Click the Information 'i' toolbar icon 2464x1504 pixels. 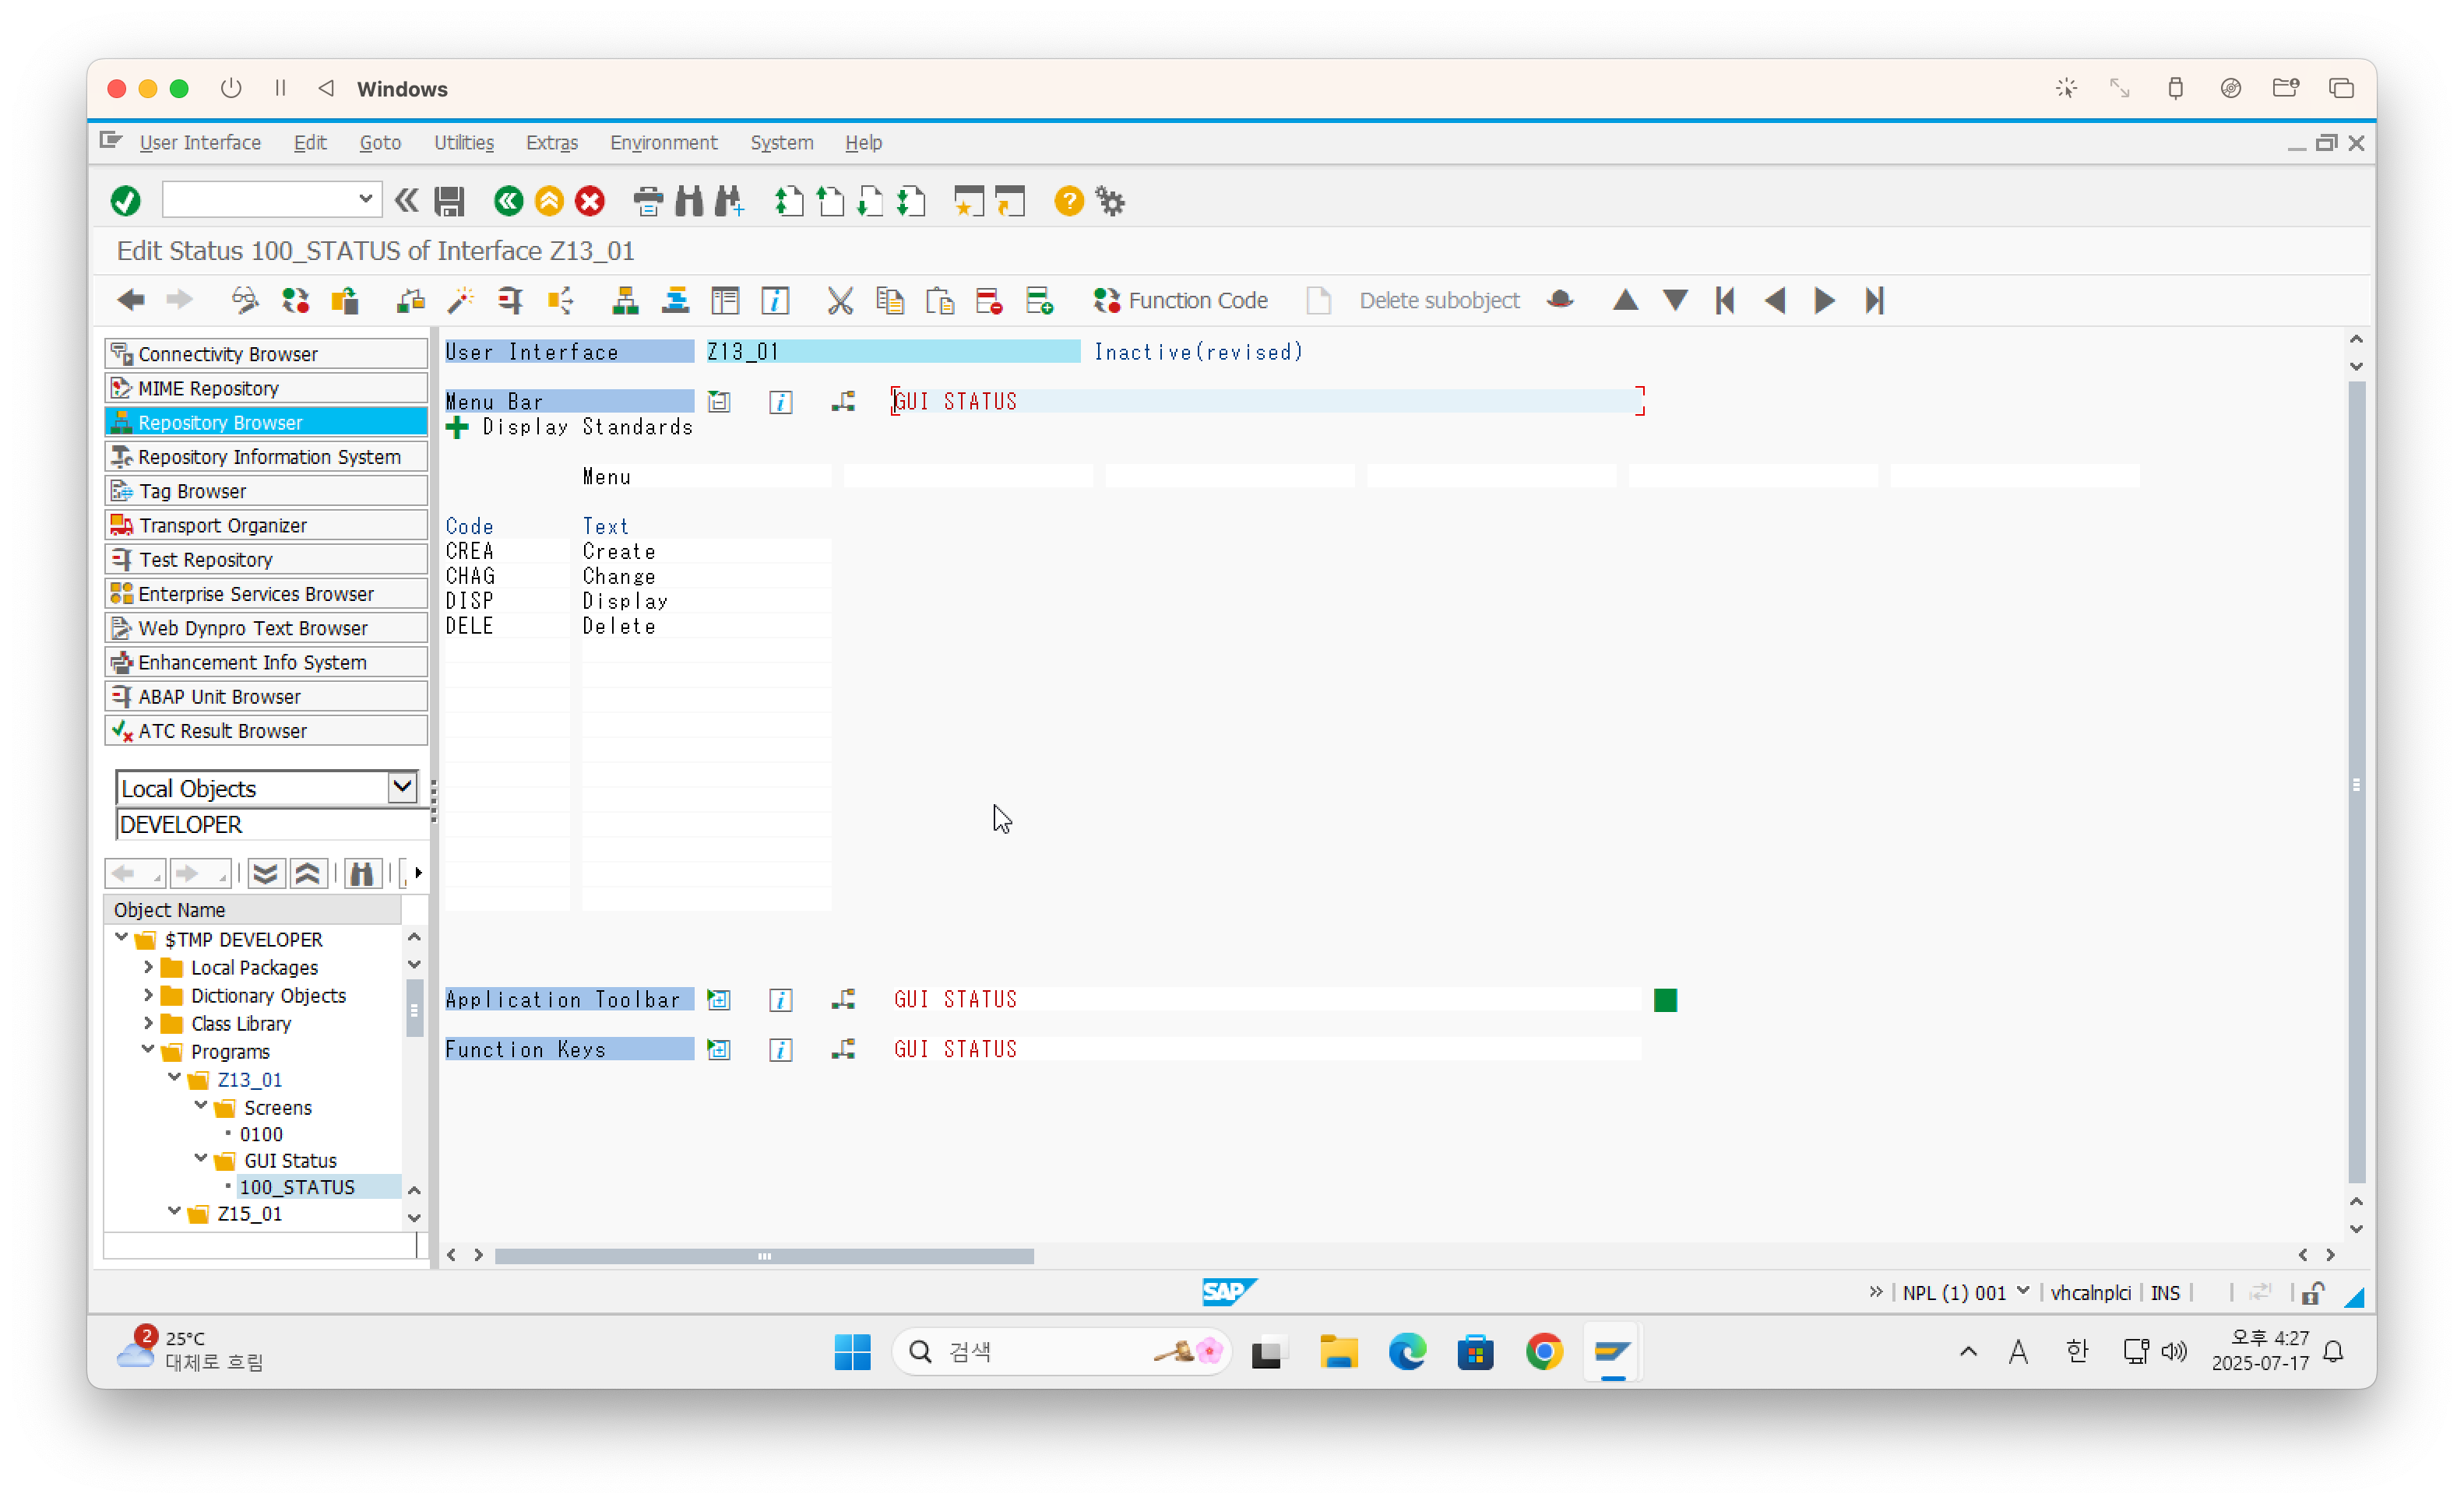click(775, 300)
